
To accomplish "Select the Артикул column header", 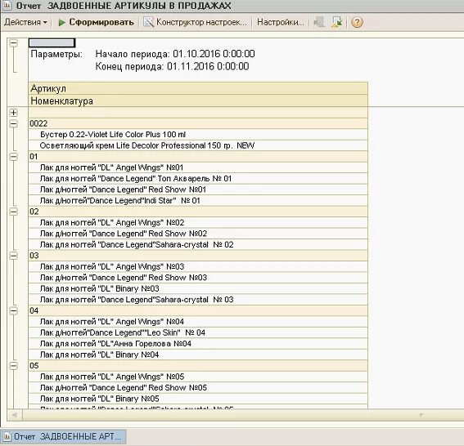I will click(x=198, y=88).
